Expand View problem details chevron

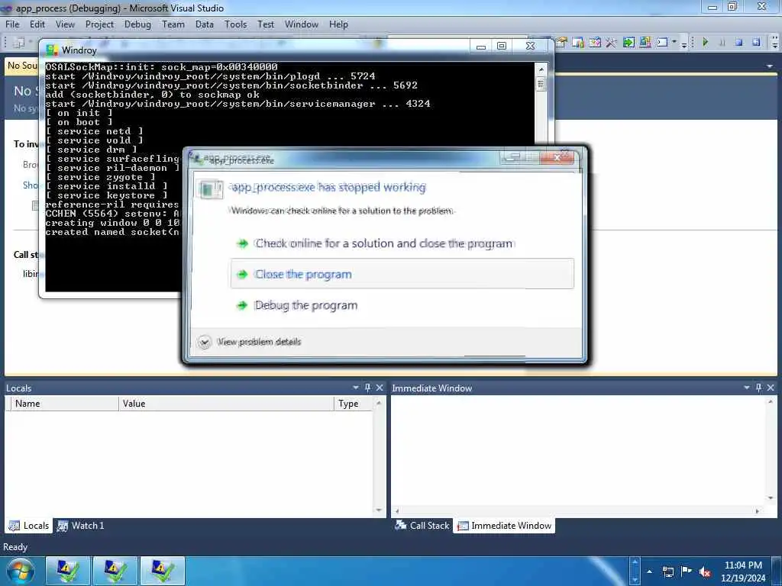(205, 342)
